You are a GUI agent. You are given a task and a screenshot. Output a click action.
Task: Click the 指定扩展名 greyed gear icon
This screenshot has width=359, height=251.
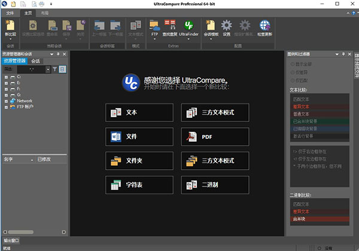point(245,25)
